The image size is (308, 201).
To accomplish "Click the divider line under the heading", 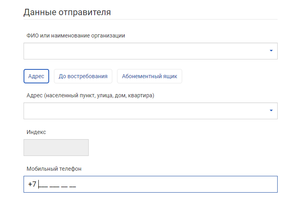I will pyautogui.click(x=150, y=19).
